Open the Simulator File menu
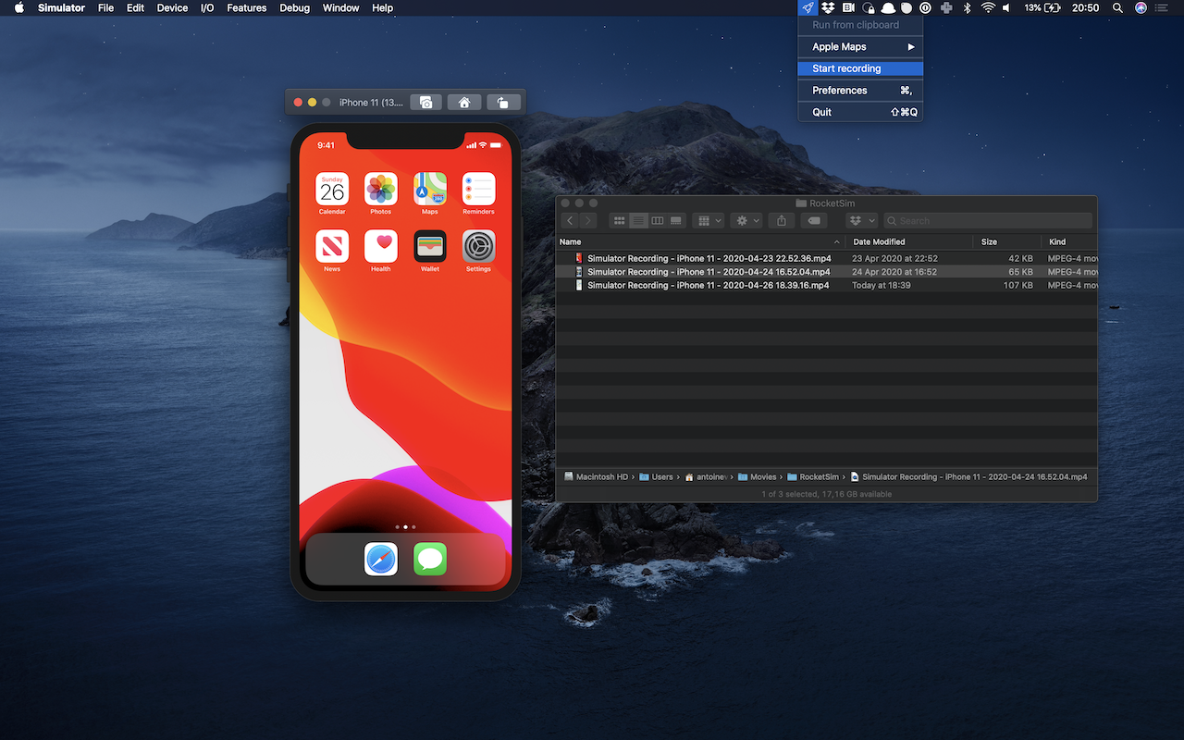Screen dimensions: 1184x740 [x=105, y=7]
